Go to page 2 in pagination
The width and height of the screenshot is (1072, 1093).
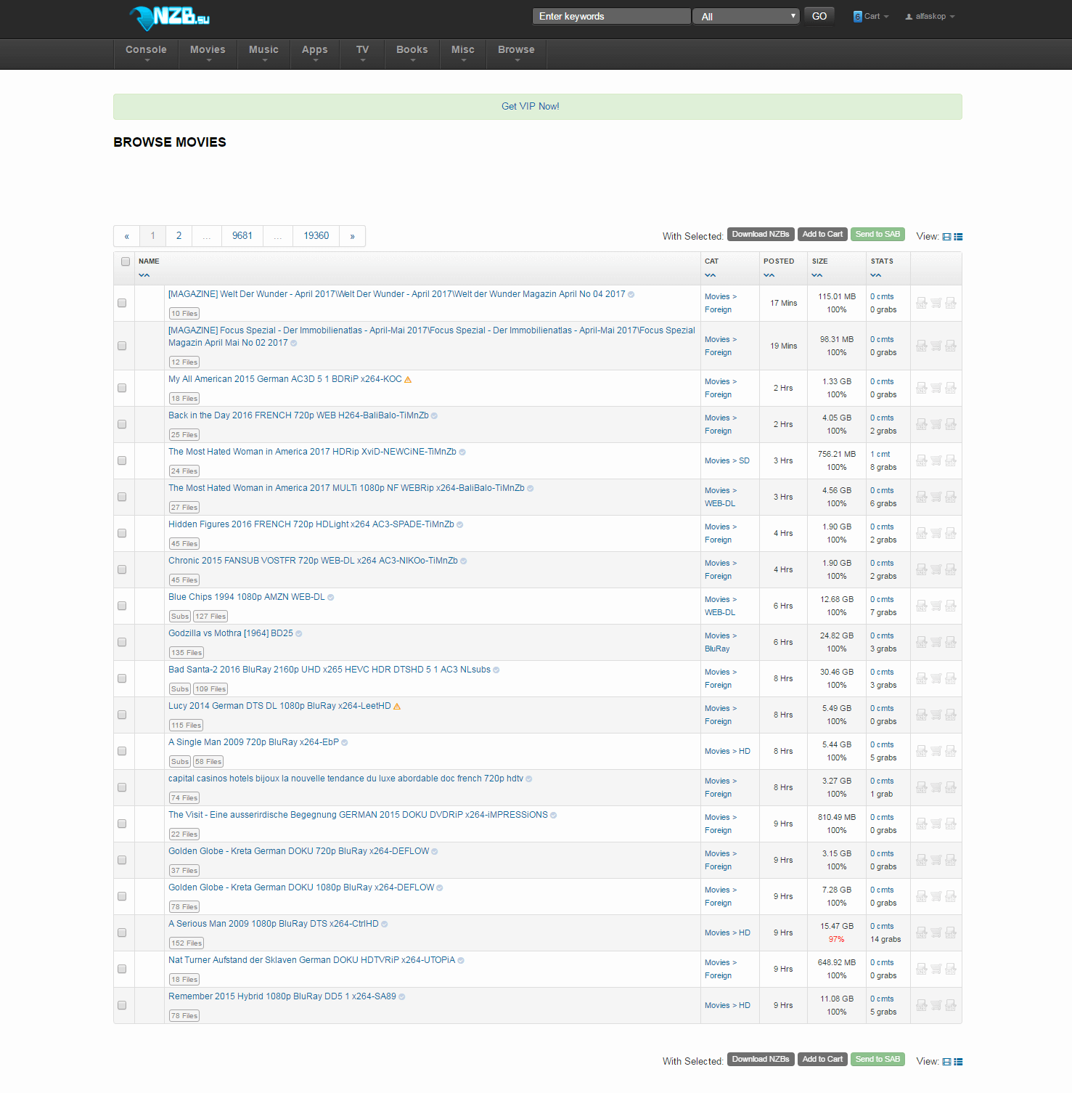(x=179, y=236)
